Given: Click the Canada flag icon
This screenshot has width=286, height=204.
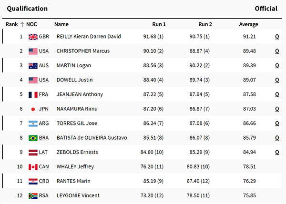Looking at the screenshot, I should (x=33, y=167).
